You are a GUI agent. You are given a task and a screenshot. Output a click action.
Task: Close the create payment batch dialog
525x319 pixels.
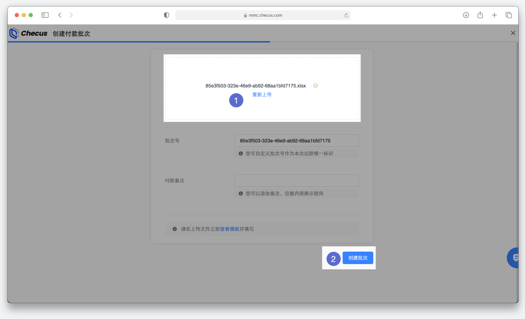(x=513, y=33)
